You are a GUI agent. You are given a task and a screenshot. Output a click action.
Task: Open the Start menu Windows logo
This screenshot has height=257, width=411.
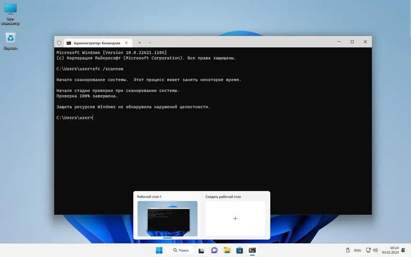159,250
